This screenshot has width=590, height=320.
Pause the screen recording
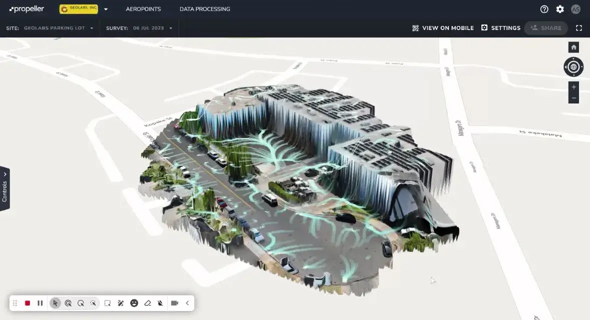(40, 303)
